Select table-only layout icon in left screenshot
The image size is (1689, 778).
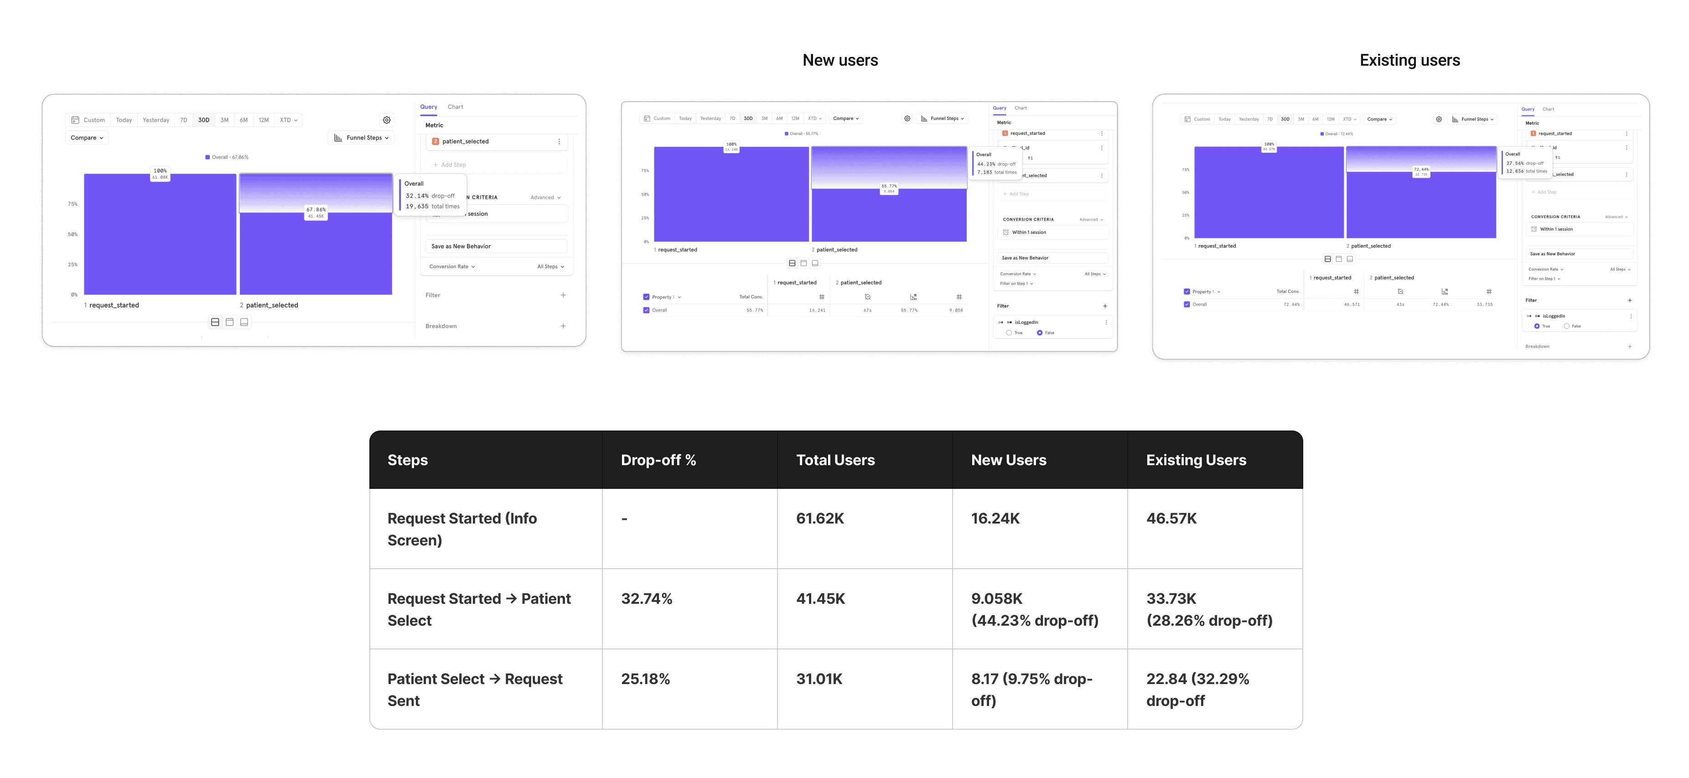pos(244,322)
